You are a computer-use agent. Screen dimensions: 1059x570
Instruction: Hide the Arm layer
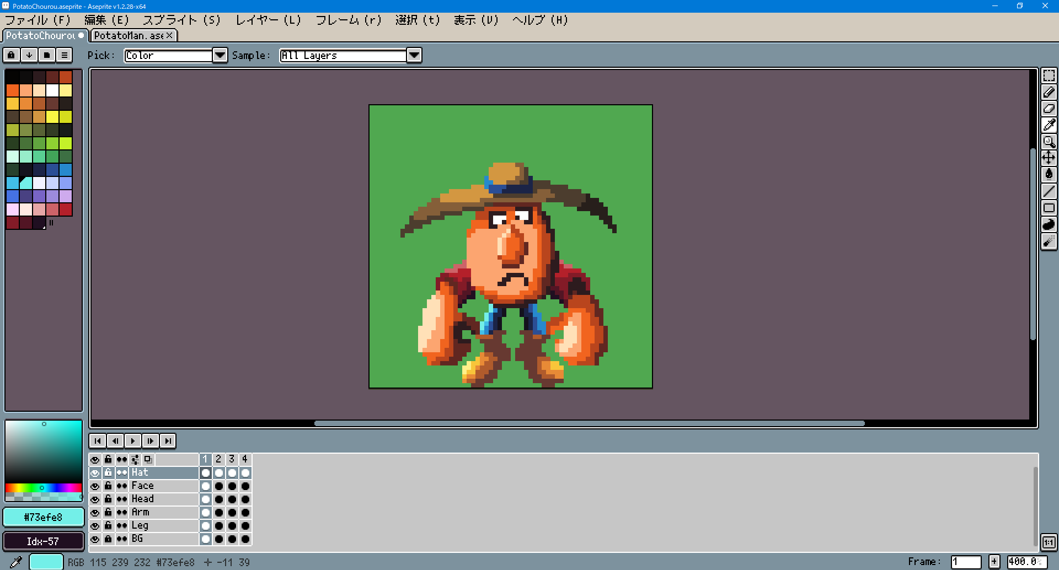tap(95, 513)
